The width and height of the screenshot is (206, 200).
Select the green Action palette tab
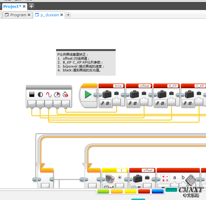point(103,192)
